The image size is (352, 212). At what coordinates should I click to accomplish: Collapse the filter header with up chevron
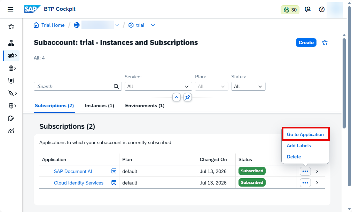coord(177,97)
